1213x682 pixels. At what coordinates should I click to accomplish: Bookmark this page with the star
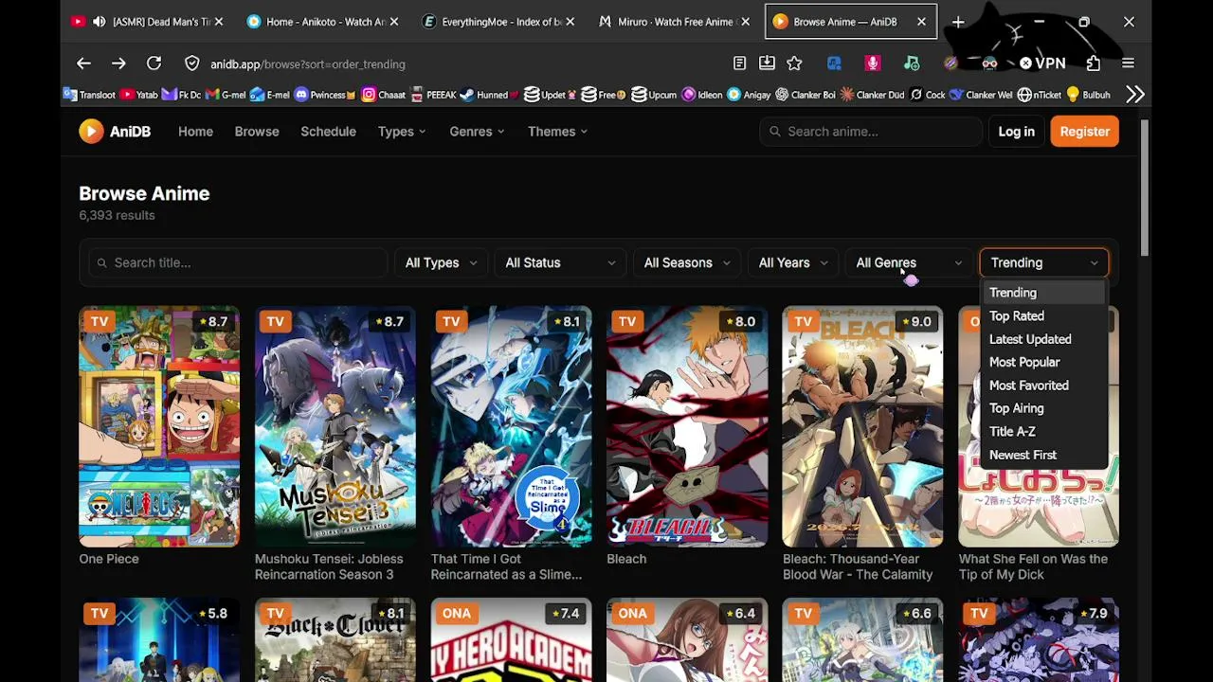[794, 63]
